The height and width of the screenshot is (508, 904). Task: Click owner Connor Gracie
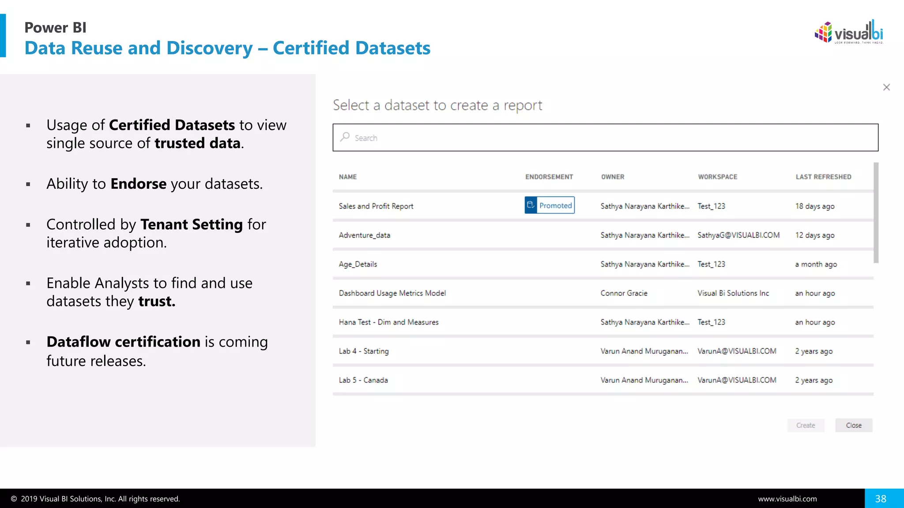tap(624, 293)
